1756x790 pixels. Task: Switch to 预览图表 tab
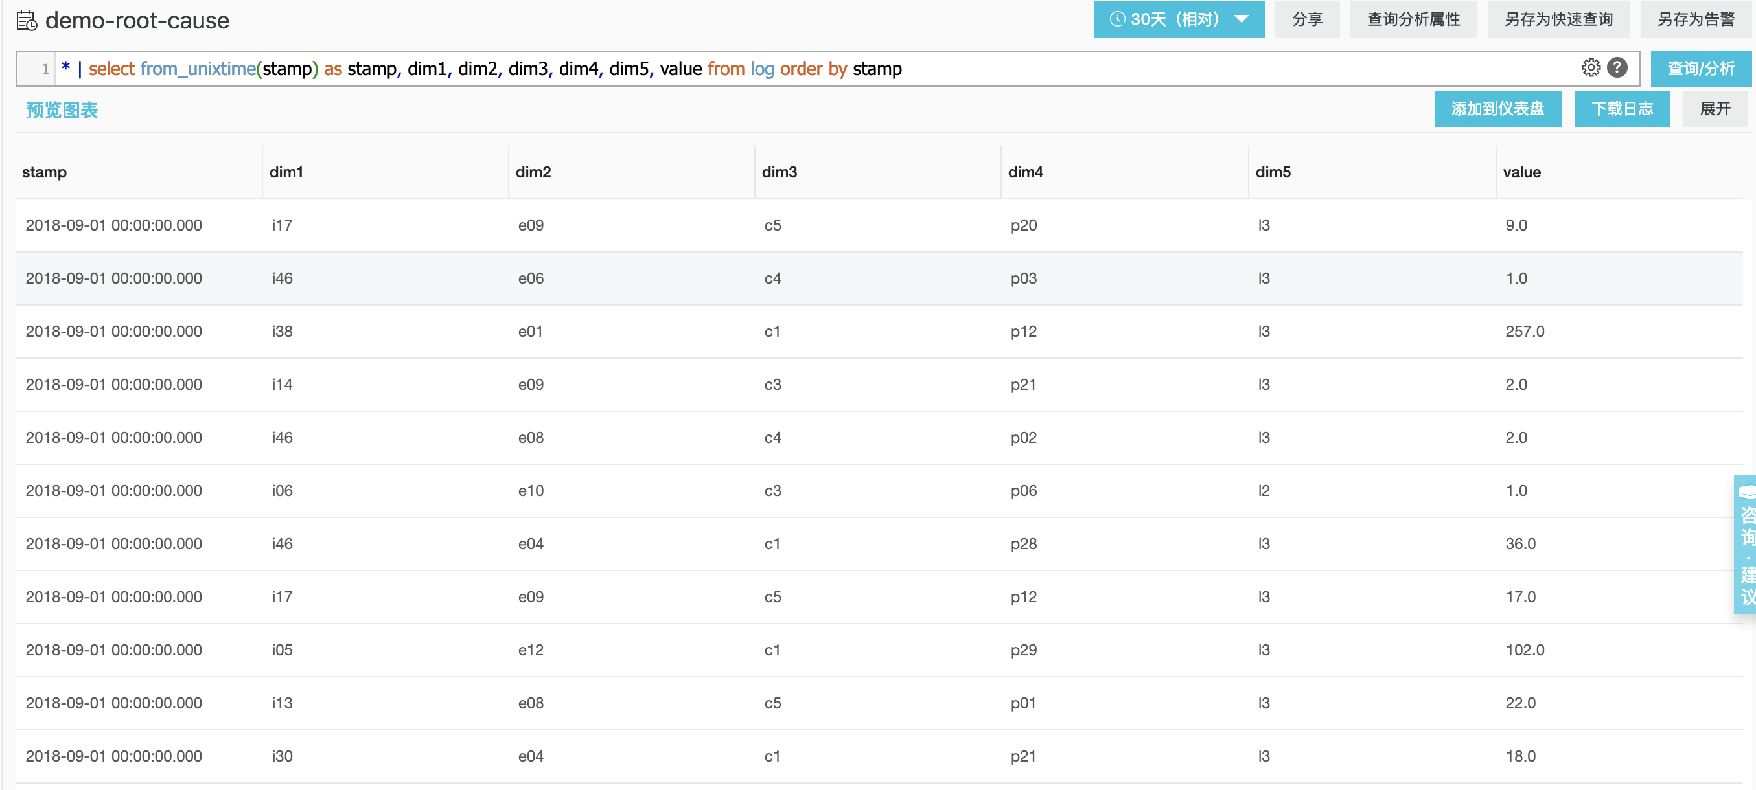click(x=62, y=109)
